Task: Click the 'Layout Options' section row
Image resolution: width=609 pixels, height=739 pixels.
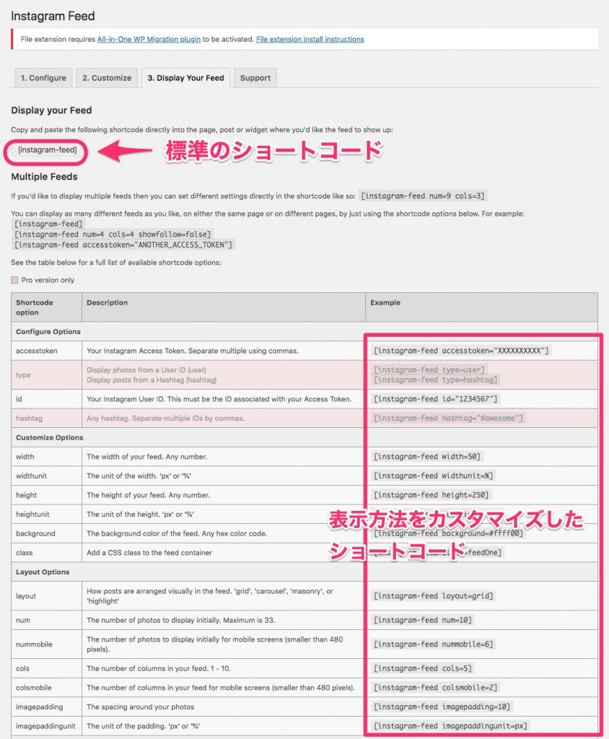Action: [x=304, y=572]
